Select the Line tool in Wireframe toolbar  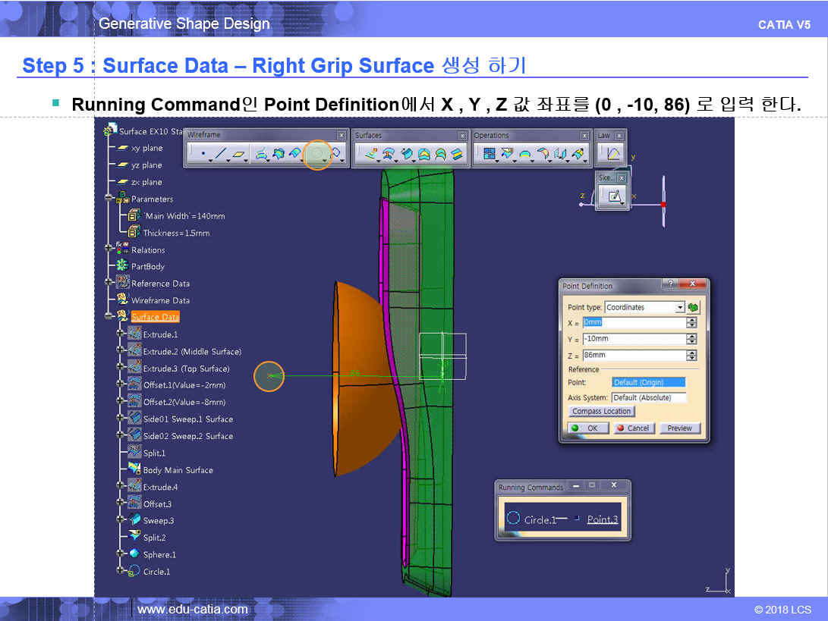(x=221, y=154)
